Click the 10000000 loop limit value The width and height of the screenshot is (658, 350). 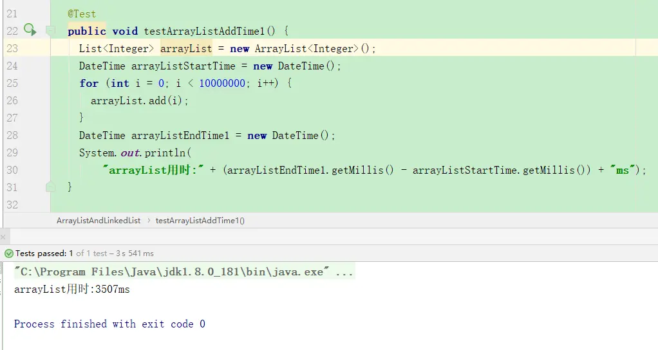(x=222, y=83)
